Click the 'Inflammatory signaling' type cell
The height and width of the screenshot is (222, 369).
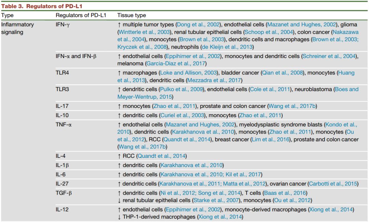click(x=17, y=28)
